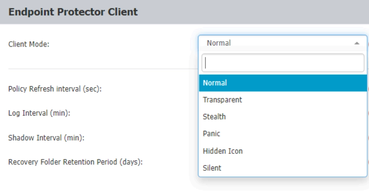Click the white space beside the search box cursor
The height and width of the screenshot is (195, 369).
point(285,63)
